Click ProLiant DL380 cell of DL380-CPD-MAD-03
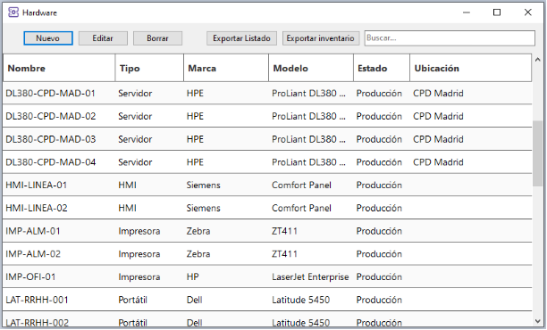 pos(308,139)
